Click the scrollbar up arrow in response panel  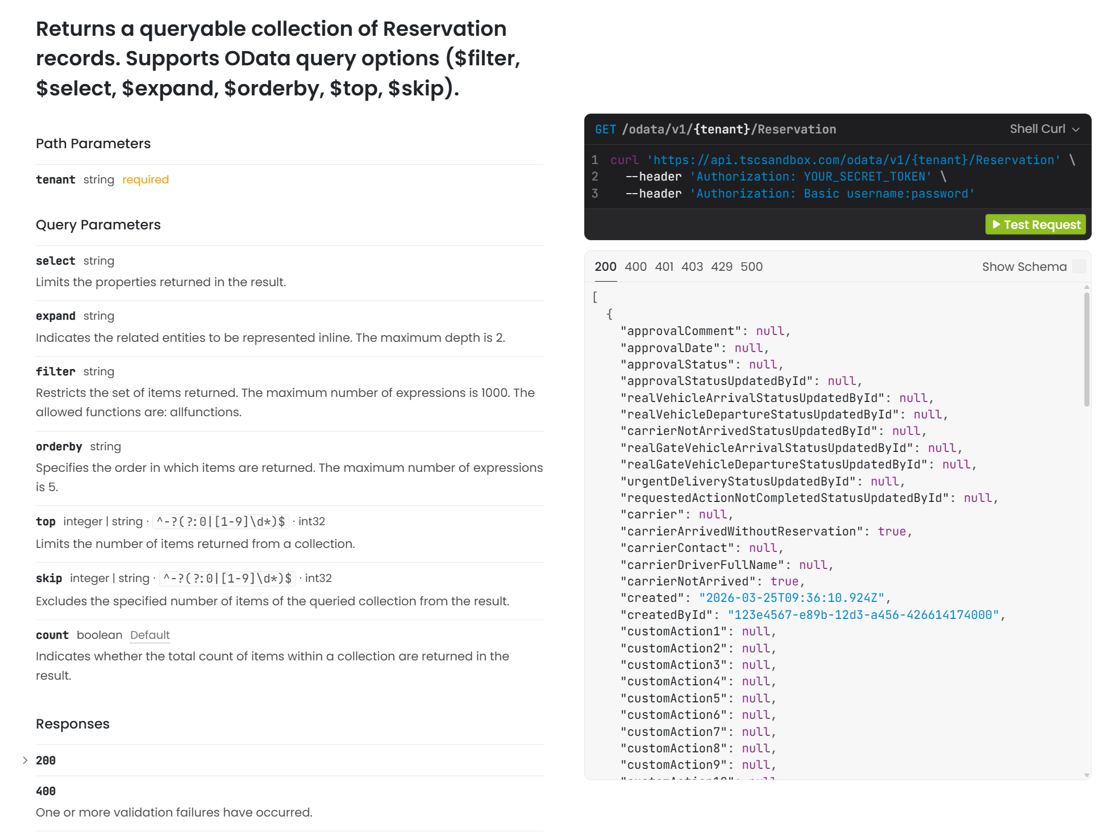(x=1086, y=287)
